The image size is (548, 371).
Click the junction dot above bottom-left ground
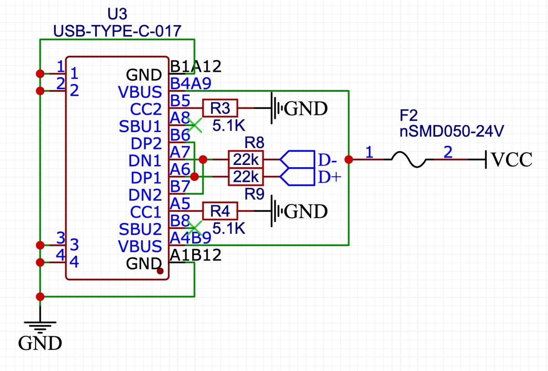(x=40, y=297)
